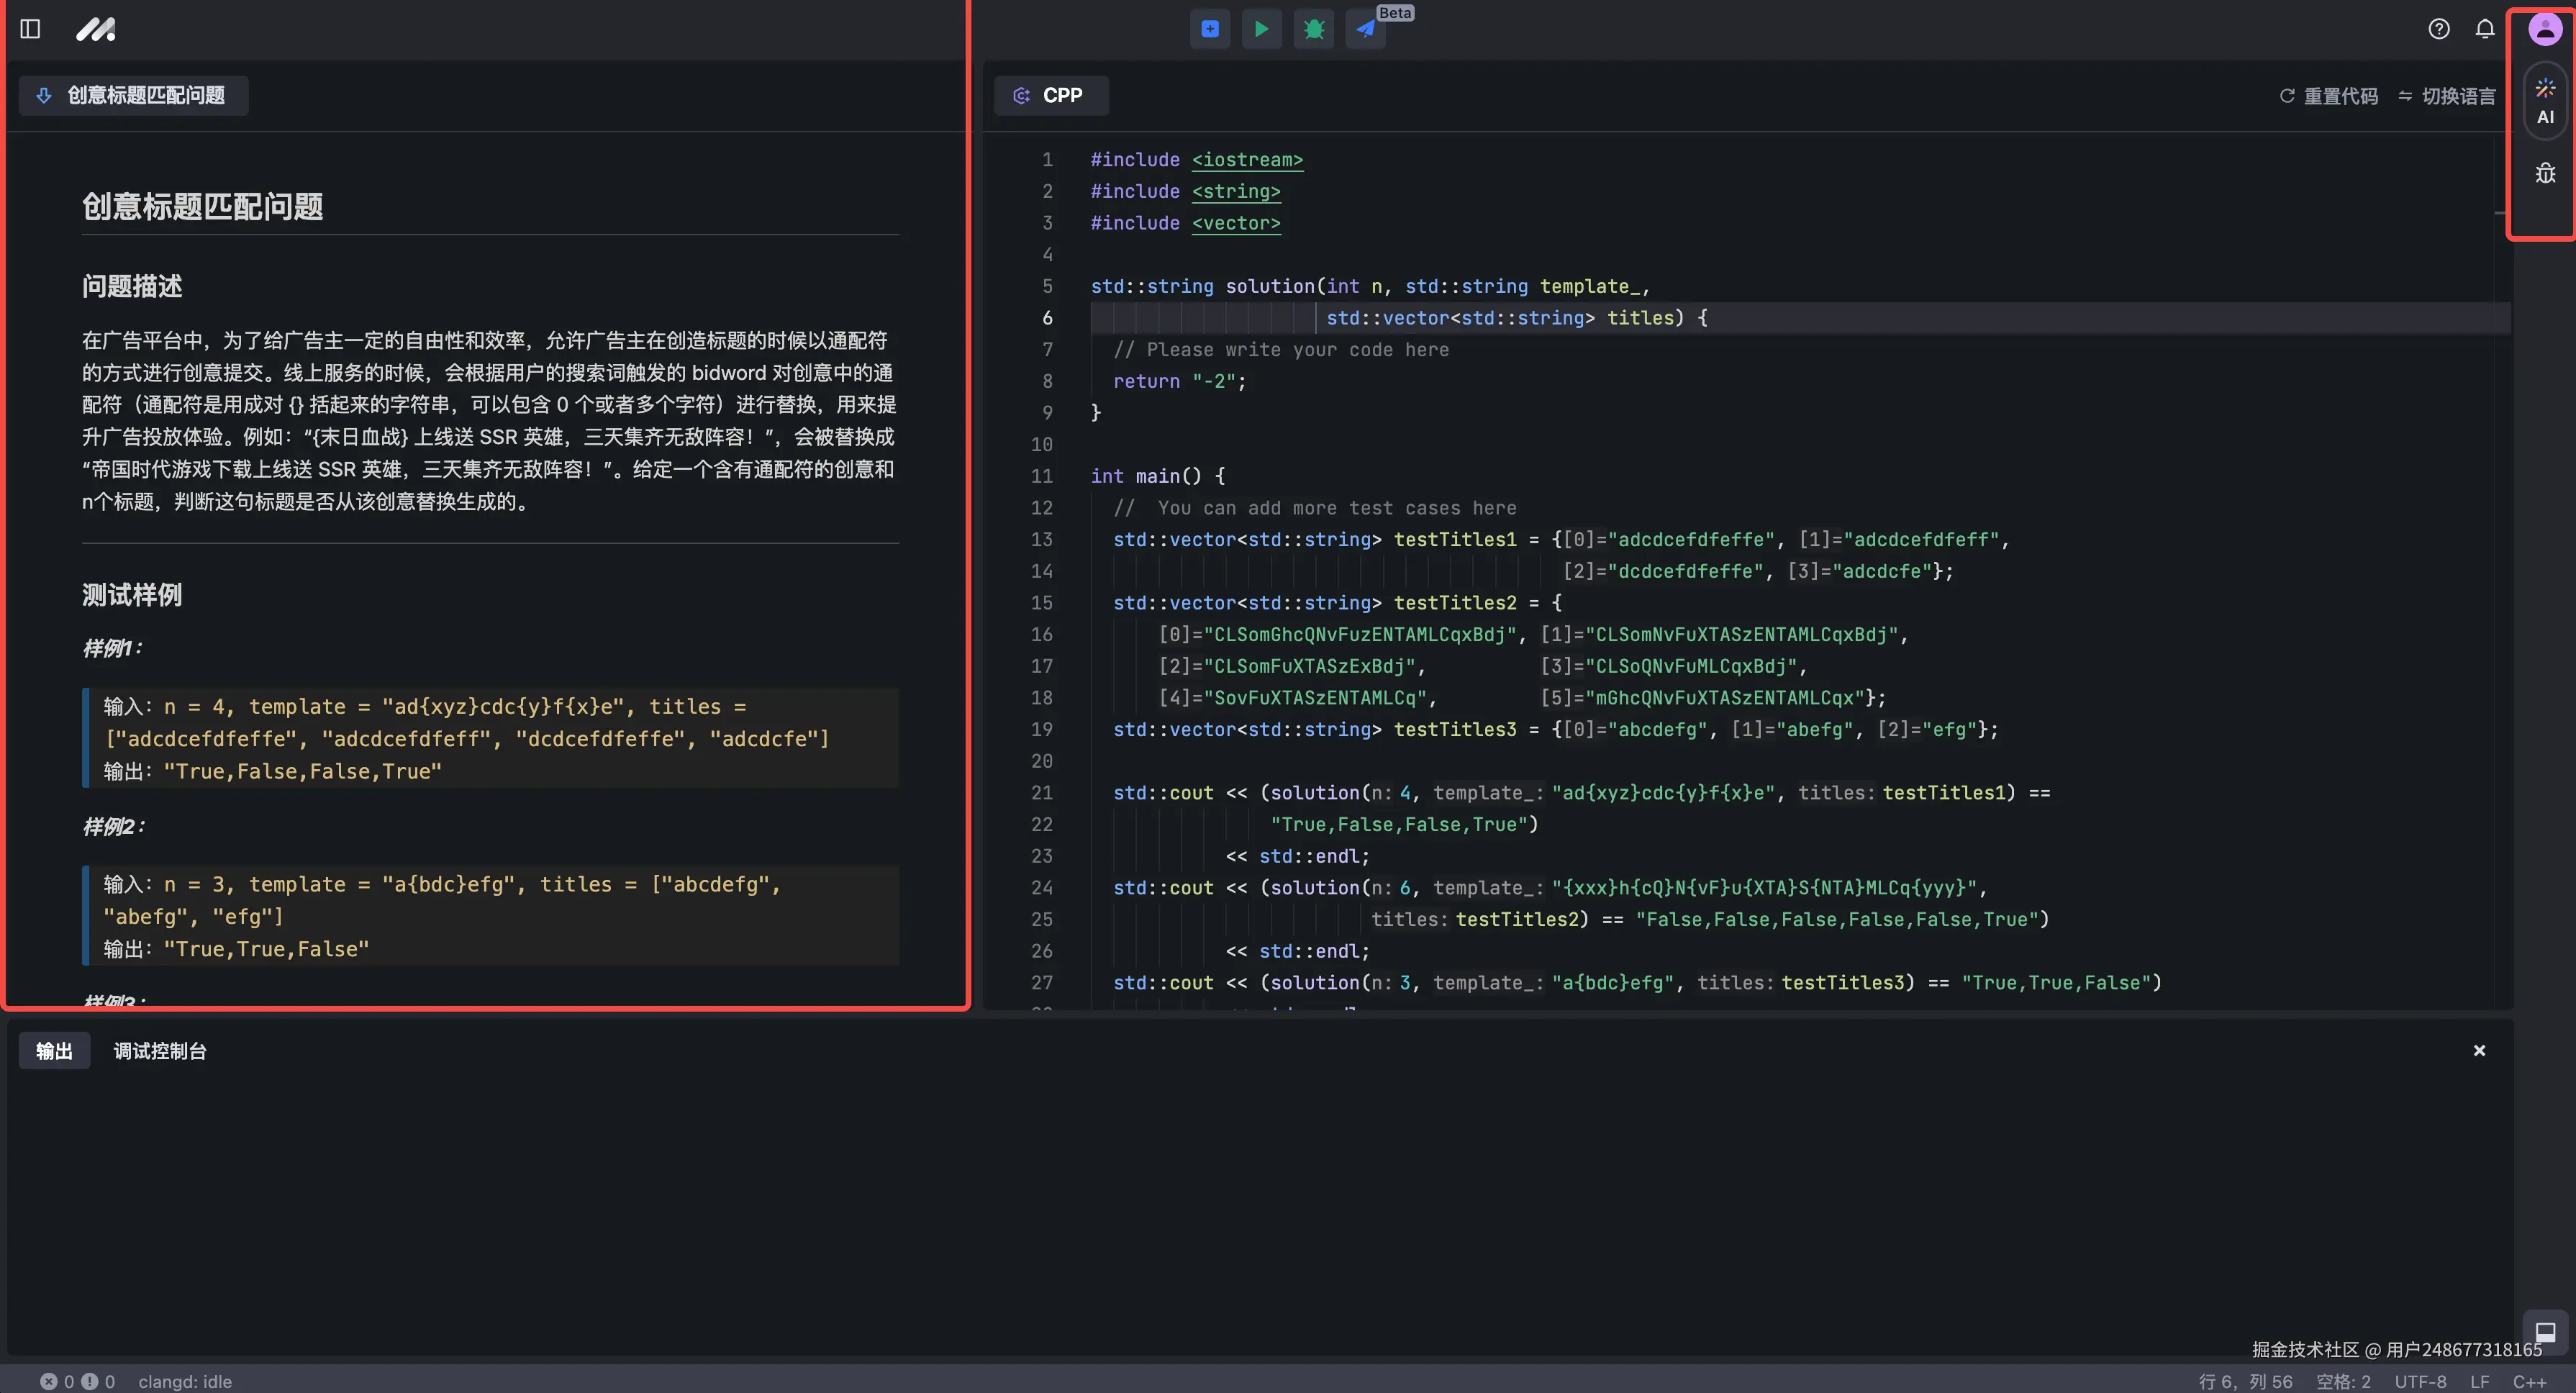
Task: Select the 输出 output tab
Action: (x=54, y=1051)
